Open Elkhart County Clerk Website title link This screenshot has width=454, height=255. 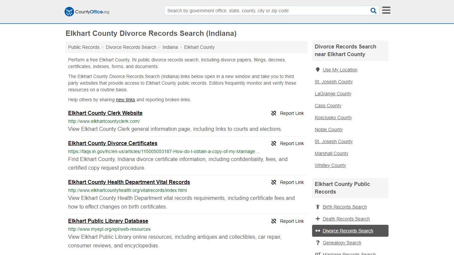pyautogui.click(x=105, y=113)
